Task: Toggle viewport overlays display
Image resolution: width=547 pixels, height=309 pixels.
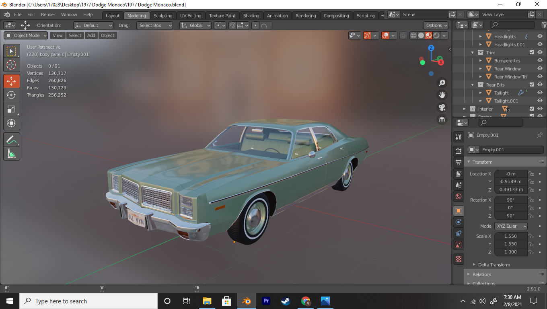Action: (385, 35)
